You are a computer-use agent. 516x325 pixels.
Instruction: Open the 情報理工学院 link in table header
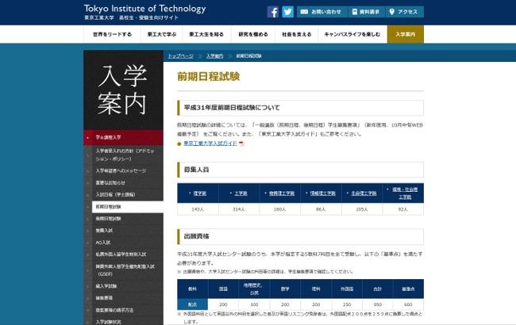[322, 193]
